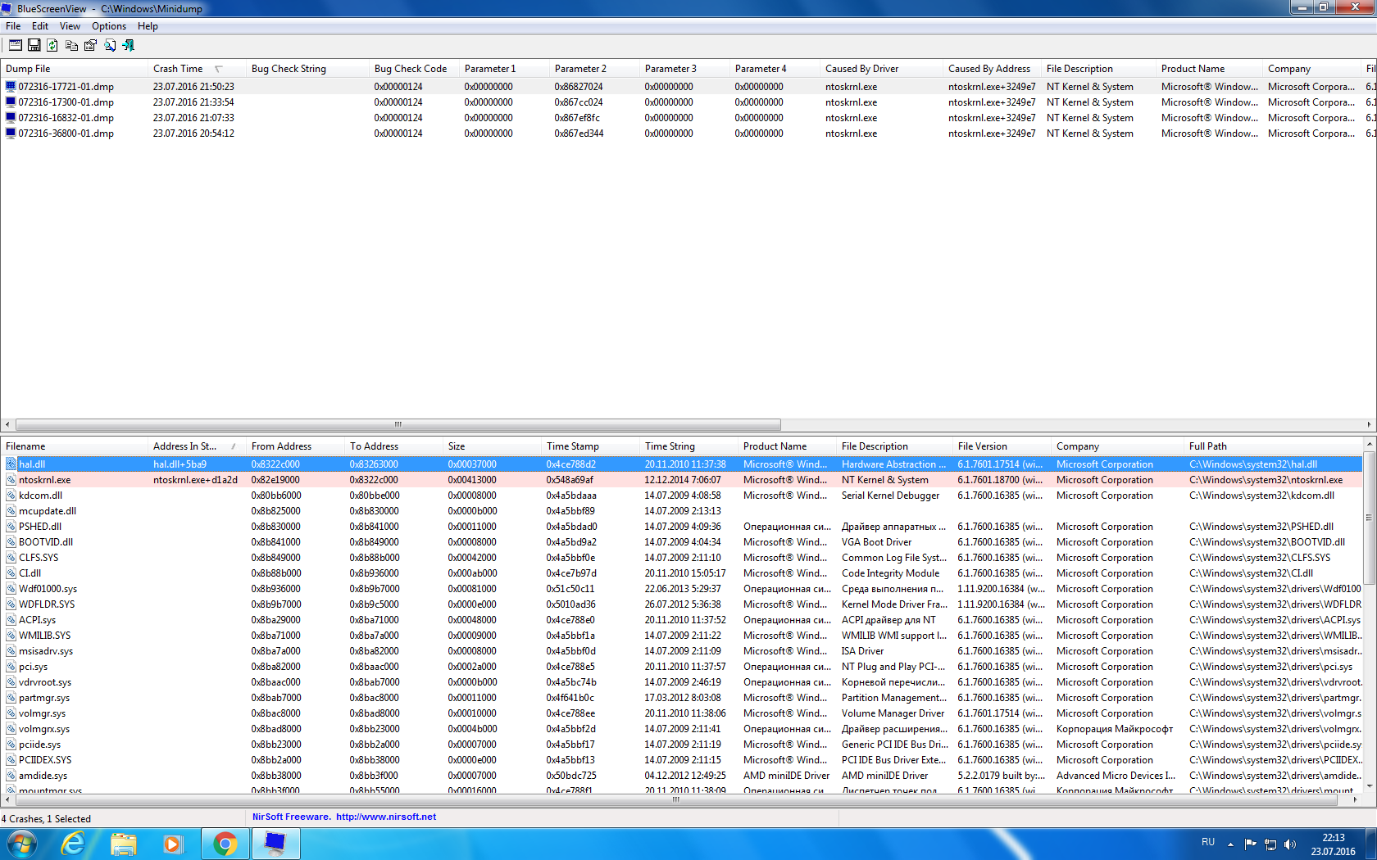Sort lower pane by Time String header
Image resolution: width=1377 pixels, height=860 pixels.
click(688, 446)
